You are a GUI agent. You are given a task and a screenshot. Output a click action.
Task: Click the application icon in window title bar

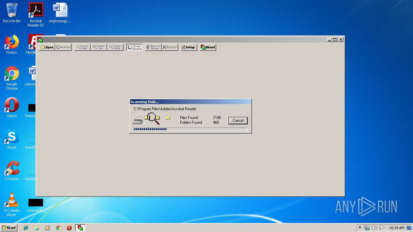tap(40, 40)
